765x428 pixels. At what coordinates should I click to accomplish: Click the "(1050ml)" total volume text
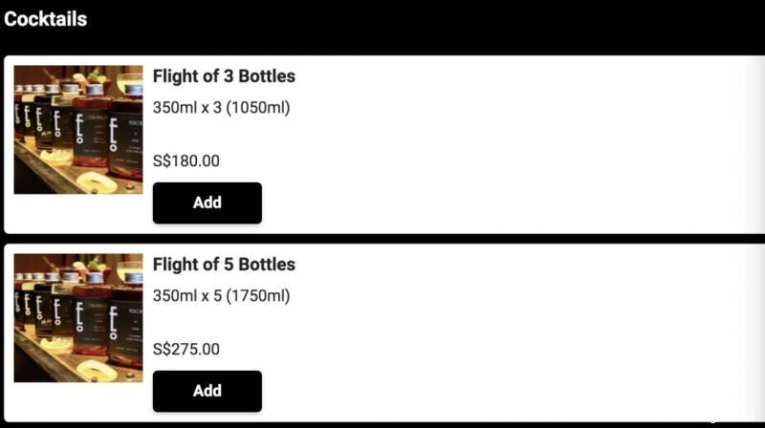257,108
